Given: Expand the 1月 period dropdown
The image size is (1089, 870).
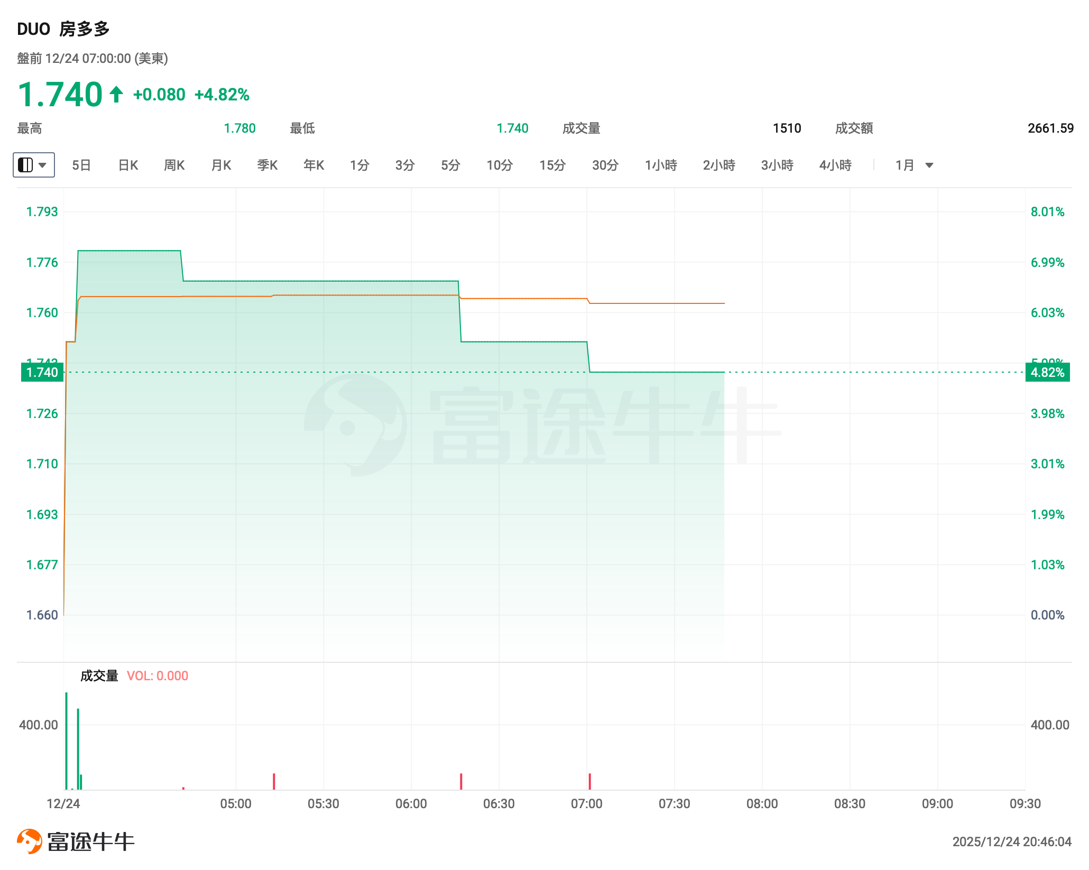Looking at the screenshot, I should coord(929,165).
